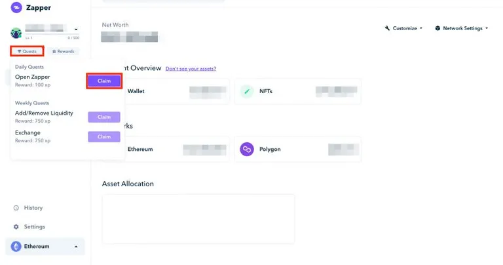Open the Network Settings dropdown
Image resolution: width=503 pixels, height=265 pixels.
tap(462, 28)
